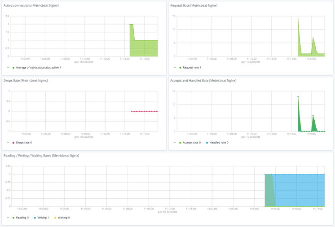Image resolution: width=335 pixels, height=227 pixels.
Task: Click the Drops Rate panel heading
Action: coord(26,80)
